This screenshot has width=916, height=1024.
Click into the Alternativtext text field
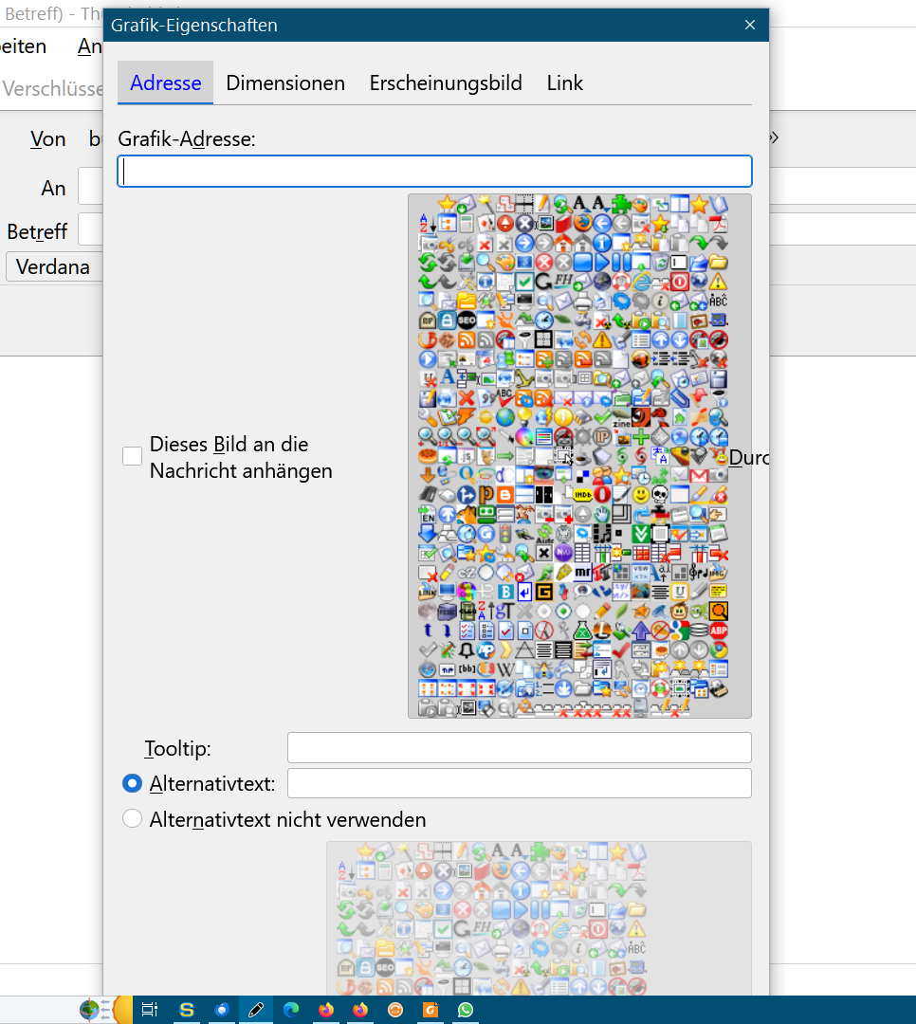coord(520,783)
